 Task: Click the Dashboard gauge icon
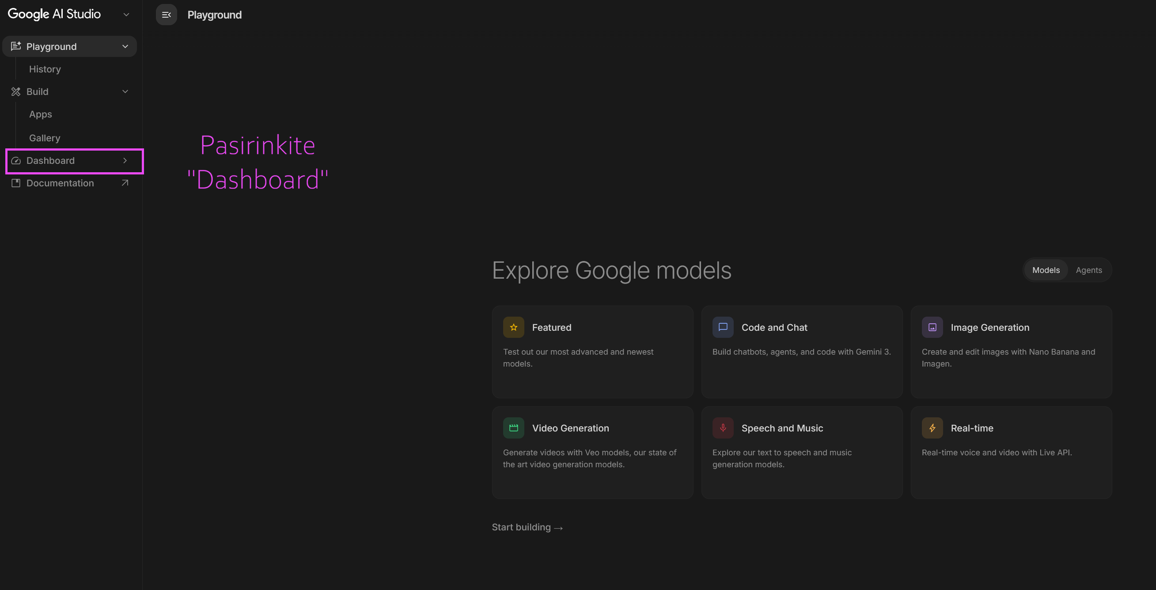pyautogui.click(x=16, y=161)
